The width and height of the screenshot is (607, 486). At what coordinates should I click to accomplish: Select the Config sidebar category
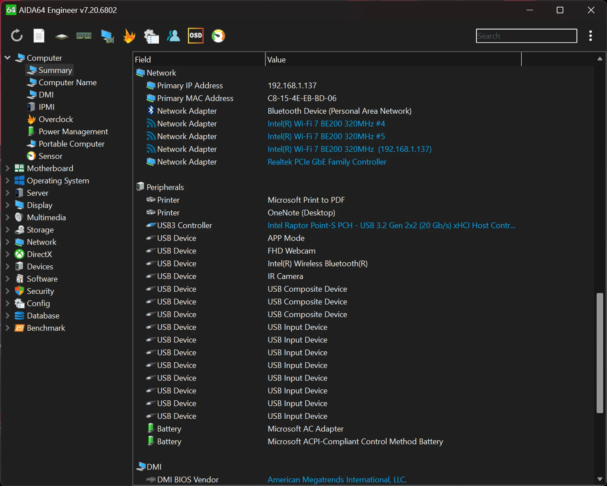tap(32, 303)
